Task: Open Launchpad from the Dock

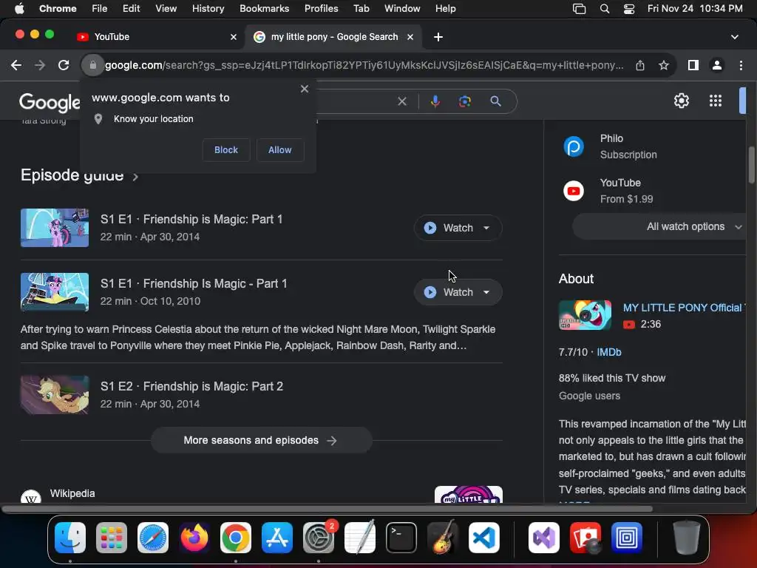Action: coord(112,538)
